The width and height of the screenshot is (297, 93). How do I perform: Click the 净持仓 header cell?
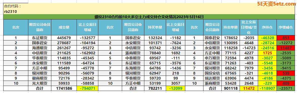[267, 27]
